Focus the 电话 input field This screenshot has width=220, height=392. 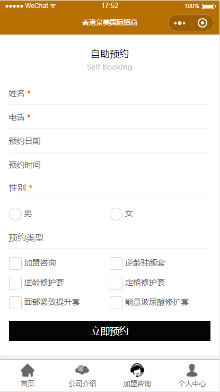tap(110, 117)
